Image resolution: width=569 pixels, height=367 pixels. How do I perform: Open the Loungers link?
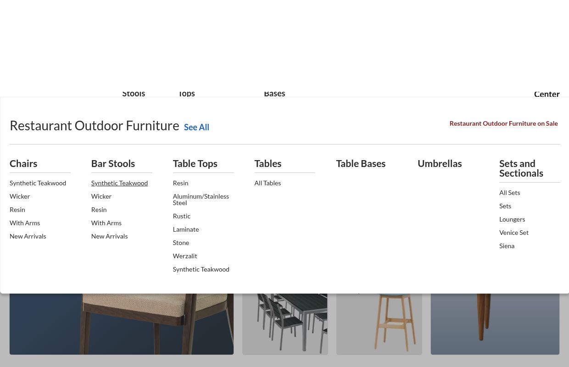point(512,219)
